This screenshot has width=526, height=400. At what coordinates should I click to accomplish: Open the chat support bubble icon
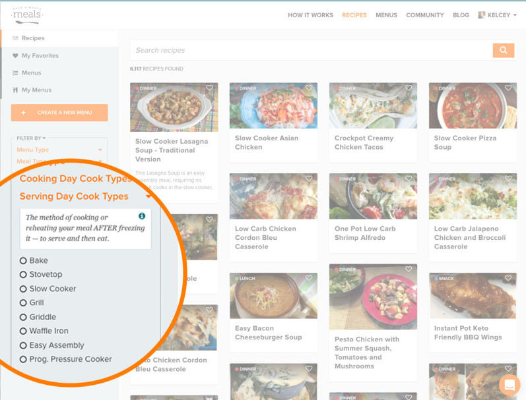510,384
